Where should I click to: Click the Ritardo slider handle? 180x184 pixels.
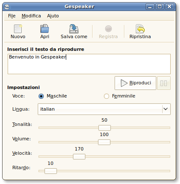[51, 171]
